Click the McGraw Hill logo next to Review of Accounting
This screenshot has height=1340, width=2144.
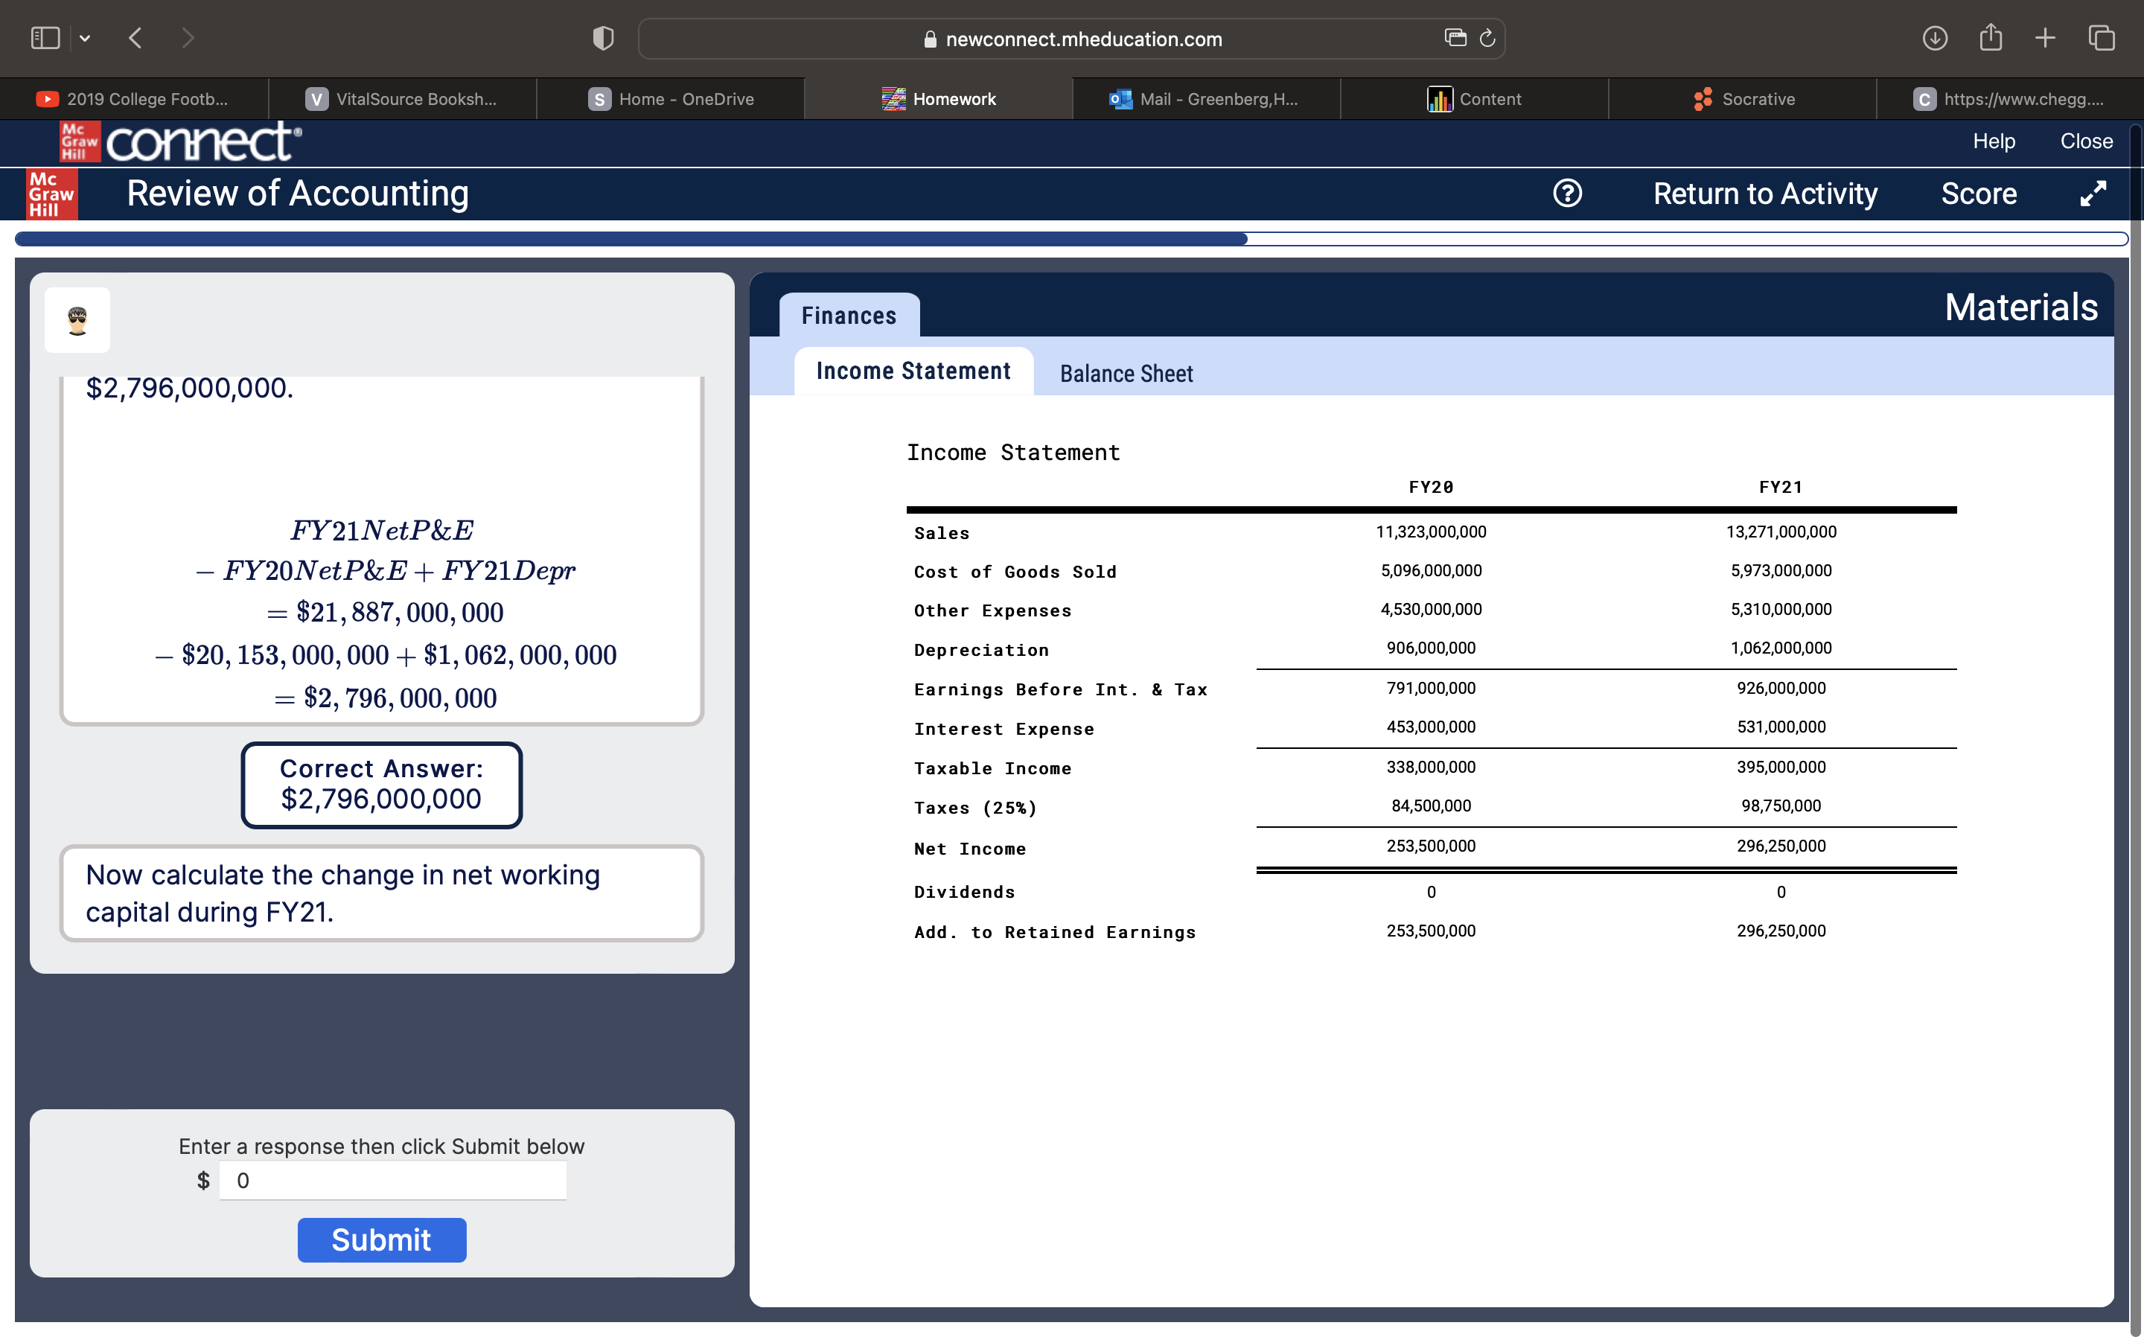pyautogui.click(x=51, y=194)
